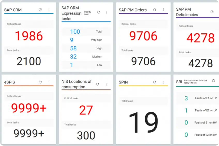Click NIS critical tasks value 27
The image size is (219, 146).
click(x=86, y=110)
